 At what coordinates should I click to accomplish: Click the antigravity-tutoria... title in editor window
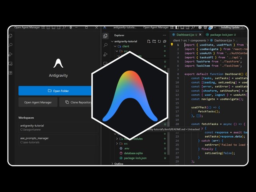click(125, 28)
